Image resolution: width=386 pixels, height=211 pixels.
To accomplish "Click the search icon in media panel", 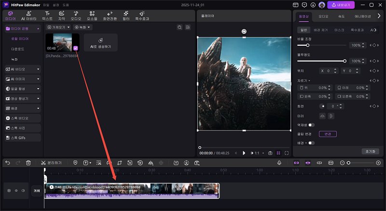I will click(179, 27).
